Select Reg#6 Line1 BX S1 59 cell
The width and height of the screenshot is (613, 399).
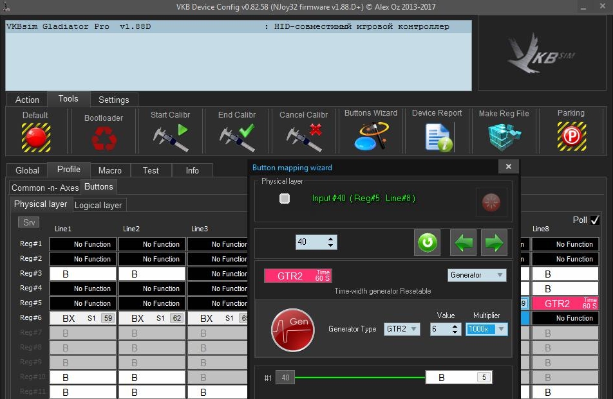click(83, 318)
